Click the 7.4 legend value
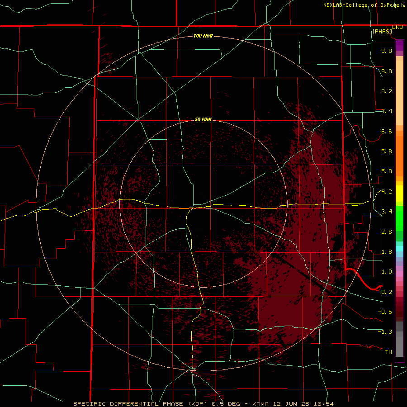 click(x=387, y=111)
